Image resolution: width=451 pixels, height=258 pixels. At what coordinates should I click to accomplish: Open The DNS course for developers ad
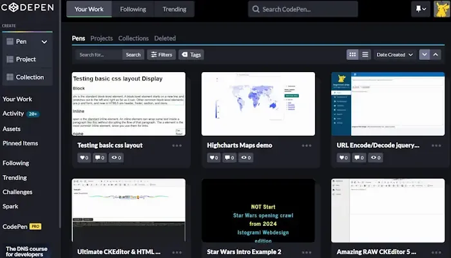pos(26,252)
